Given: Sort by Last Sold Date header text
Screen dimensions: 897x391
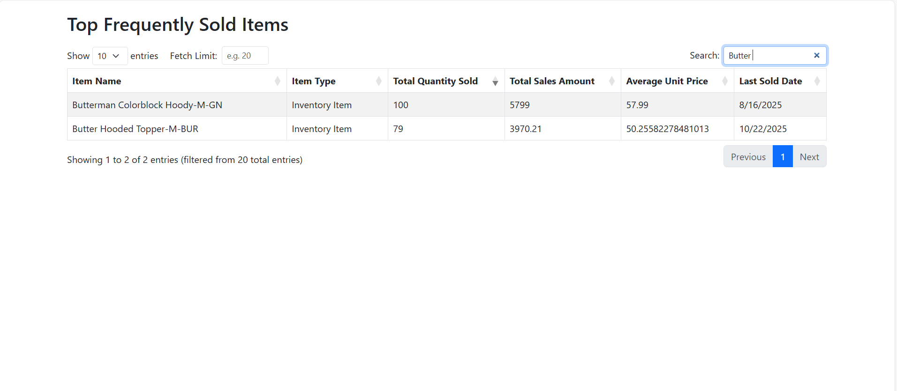Looking at the screenshot, I should click(x=770, y=81).
